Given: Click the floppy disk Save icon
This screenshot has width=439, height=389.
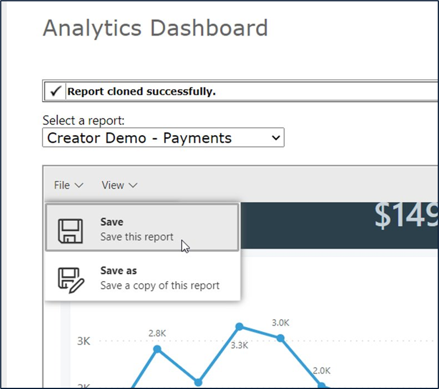Looking at the screenshot, I should (70, 231).
